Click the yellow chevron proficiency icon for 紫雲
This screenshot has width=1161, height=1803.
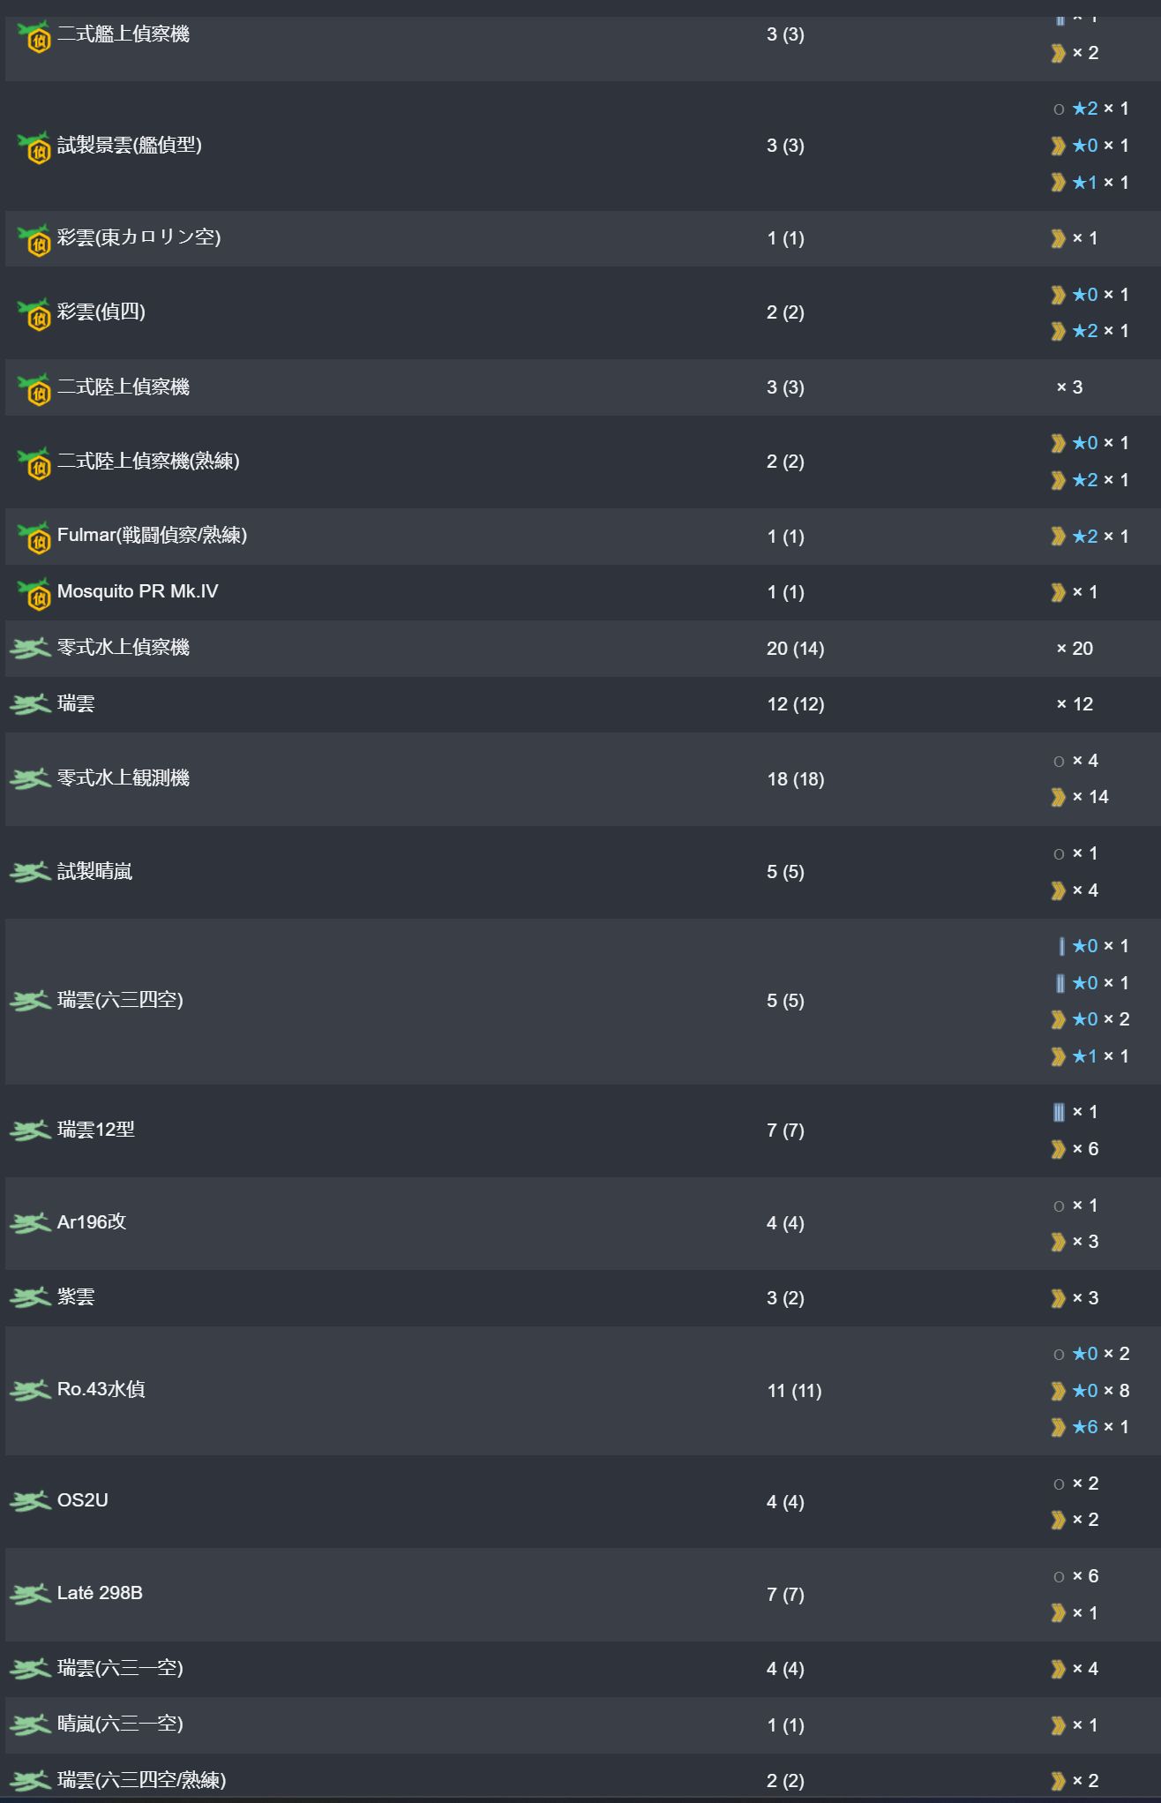(1059, 1298)
